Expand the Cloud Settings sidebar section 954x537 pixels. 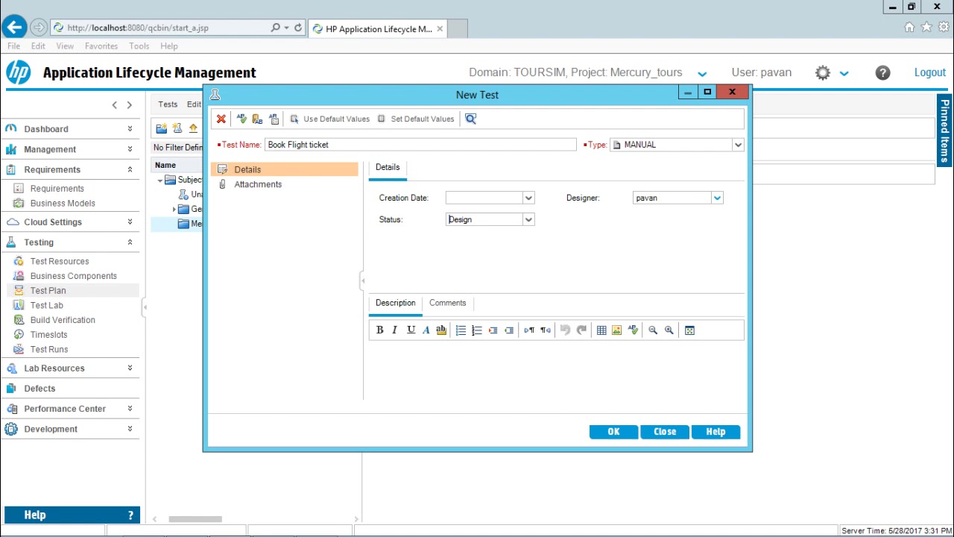130,222
